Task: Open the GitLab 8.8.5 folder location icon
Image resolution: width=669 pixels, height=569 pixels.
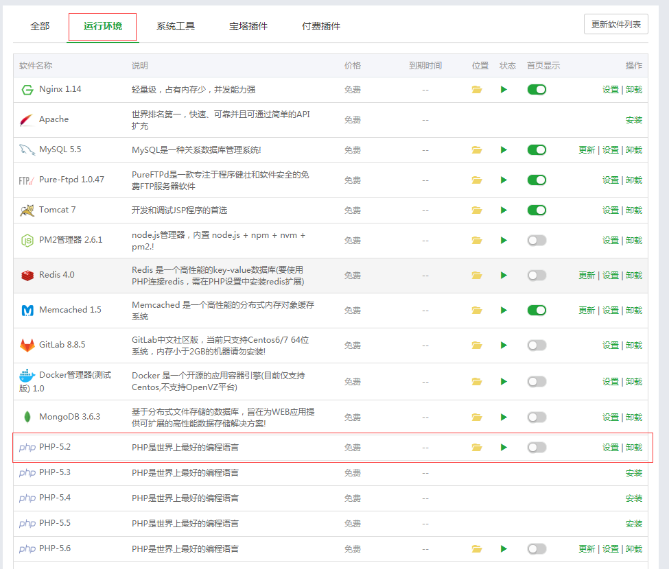Action: pyautogui.click(x=477, y=346)
